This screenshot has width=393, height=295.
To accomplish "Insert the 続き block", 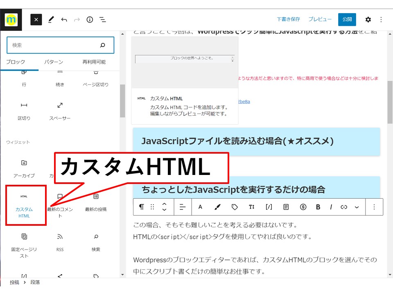I will (60, 79).
